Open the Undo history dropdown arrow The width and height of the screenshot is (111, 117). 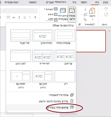pos(102,9)
